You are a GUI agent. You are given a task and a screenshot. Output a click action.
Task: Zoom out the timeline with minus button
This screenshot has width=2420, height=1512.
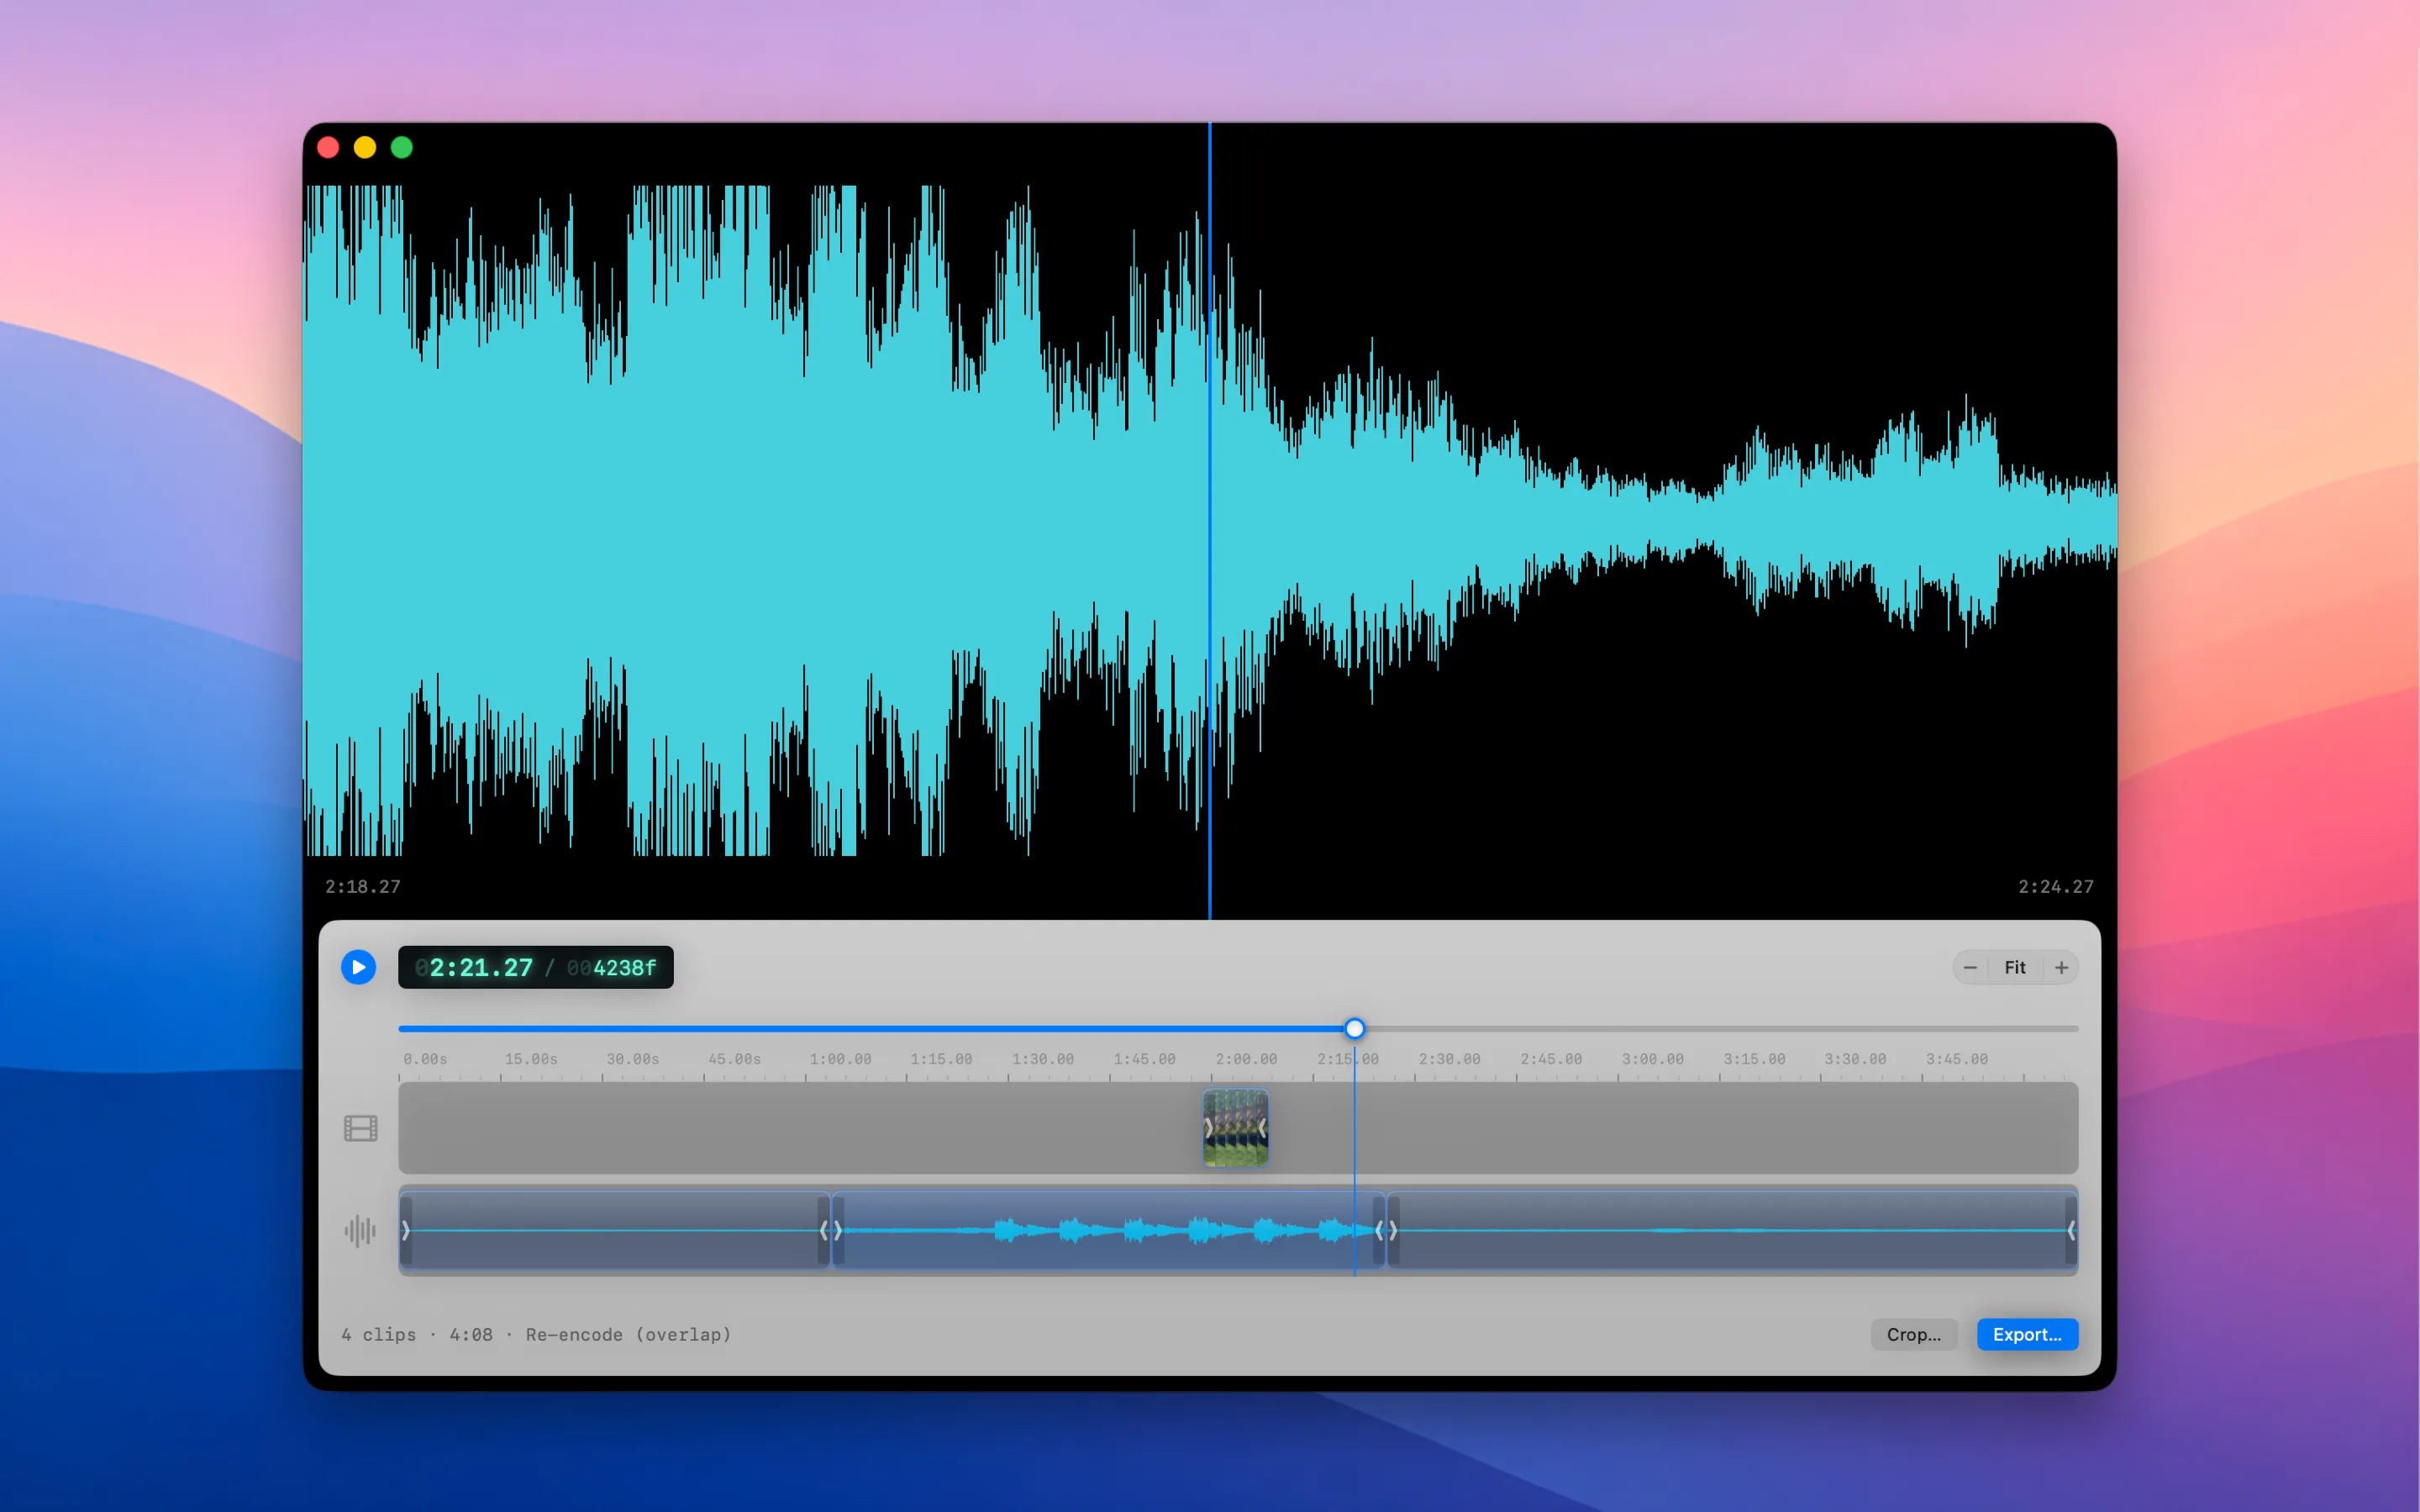point(1970,967)
